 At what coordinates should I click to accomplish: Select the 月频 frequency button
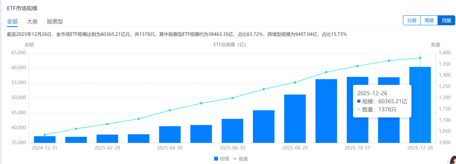(x=446, y=21)
